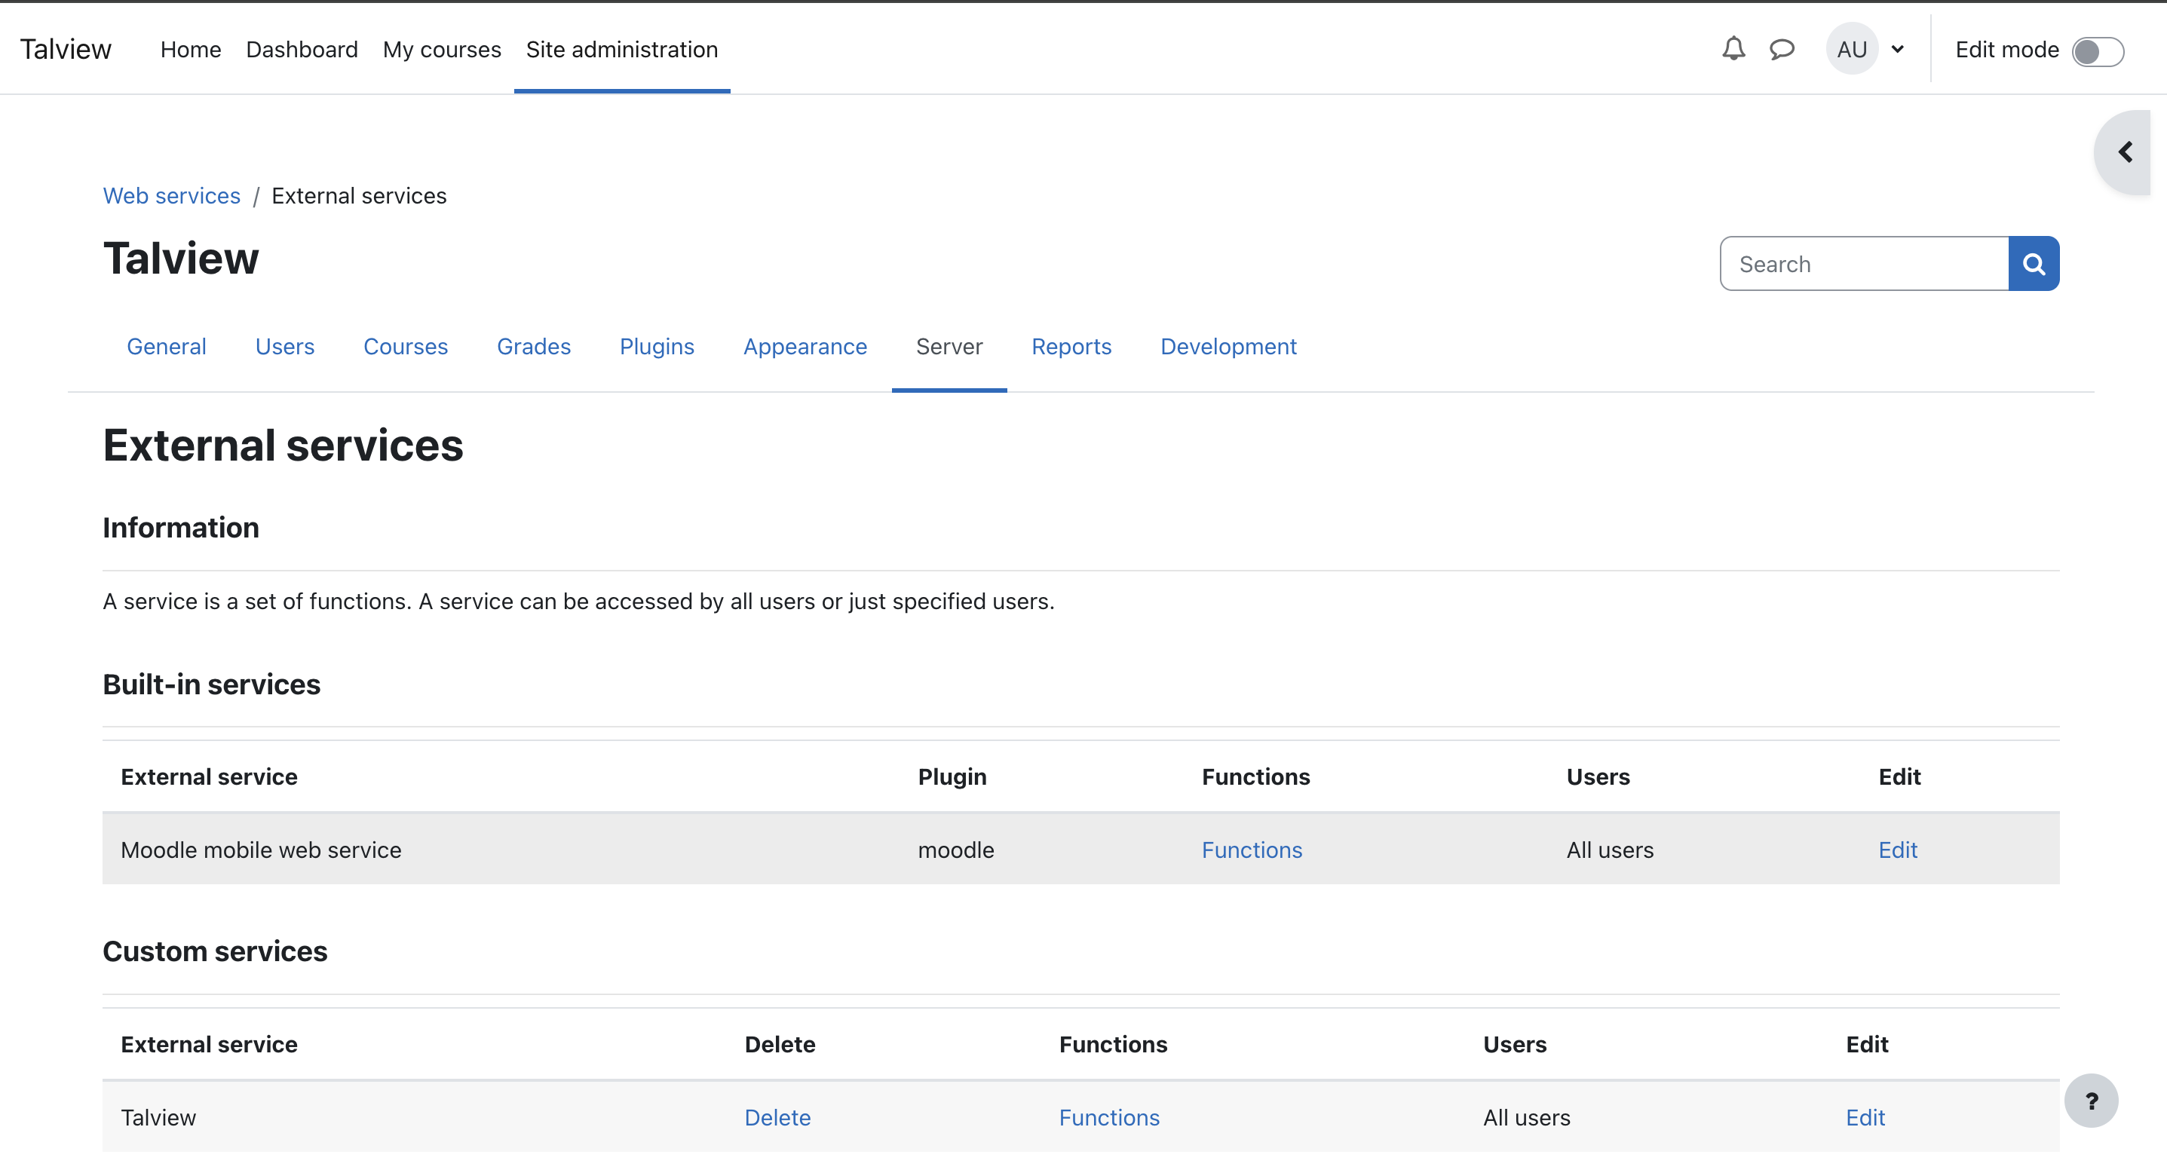The height and width of the screenshot is (1176, 2167).
Task: Open the messaging speech bubble icon
Action: (x=1781, y=49)
